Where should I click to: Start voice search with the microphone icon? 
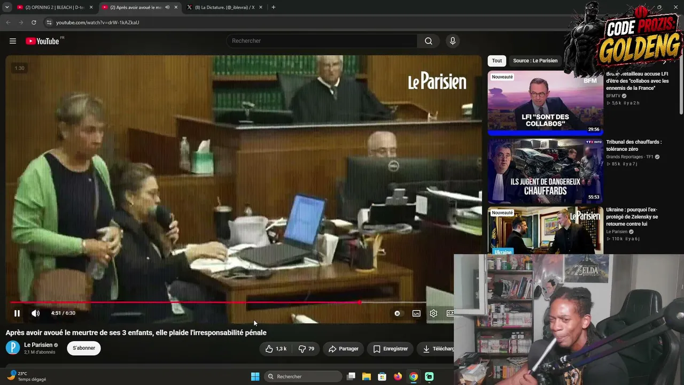[453, 41]
